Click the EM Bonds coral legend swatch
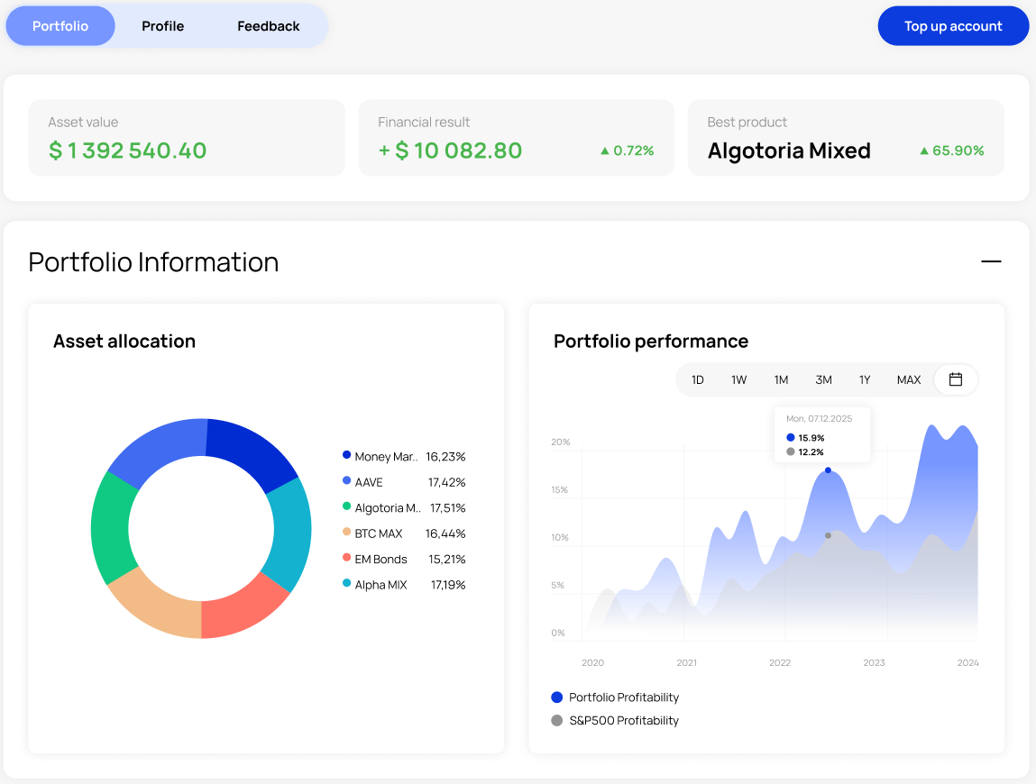Screen dimensions: 1036x784 [x=346, y=558]
